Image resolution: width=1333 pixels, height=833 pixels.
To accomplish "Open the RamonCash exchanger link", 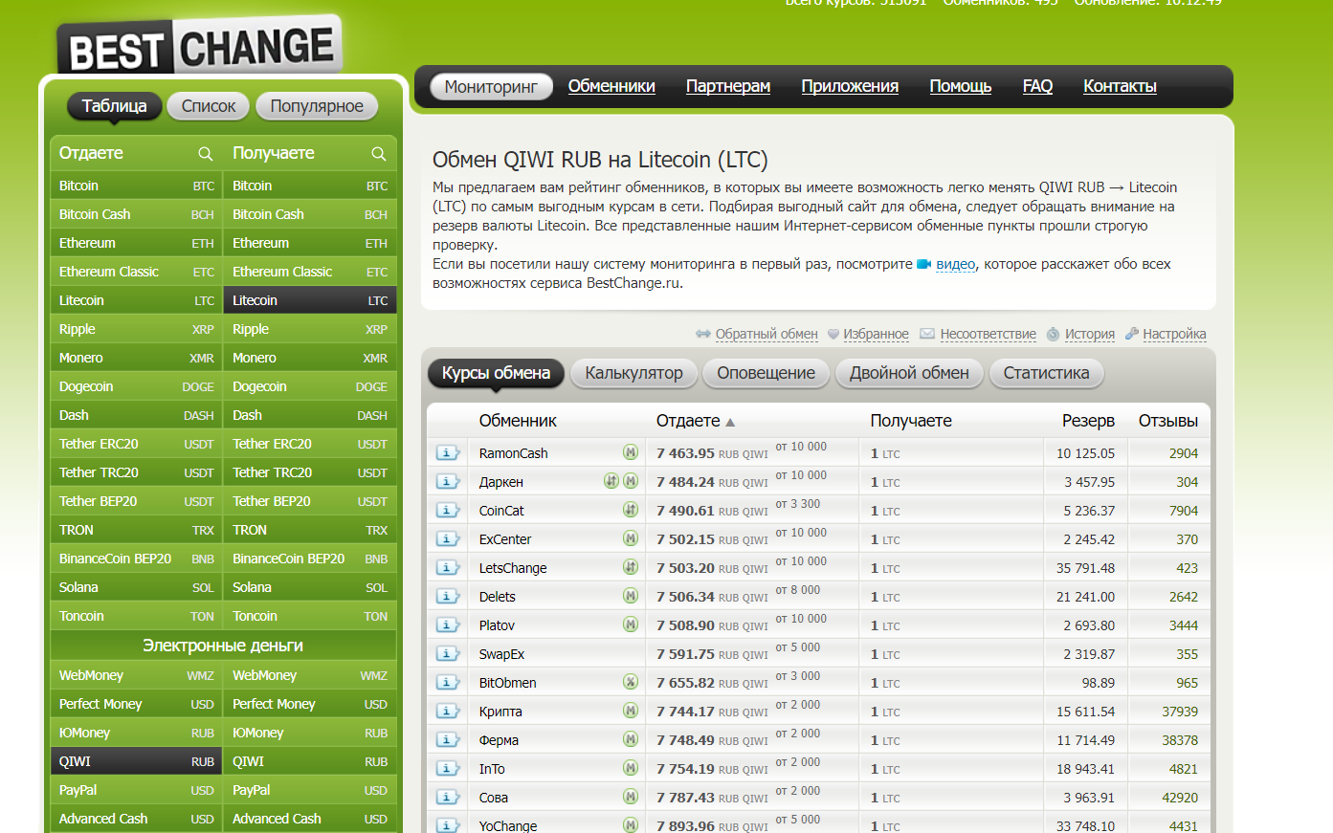I will [514, 453].
